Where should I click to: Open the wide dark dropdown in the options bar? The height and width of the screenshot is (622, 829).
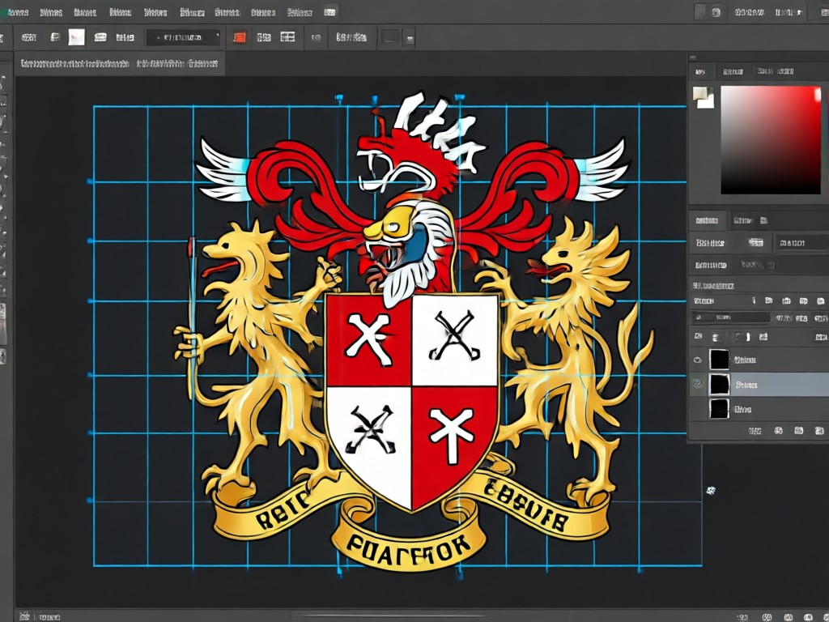pos(183,37)
